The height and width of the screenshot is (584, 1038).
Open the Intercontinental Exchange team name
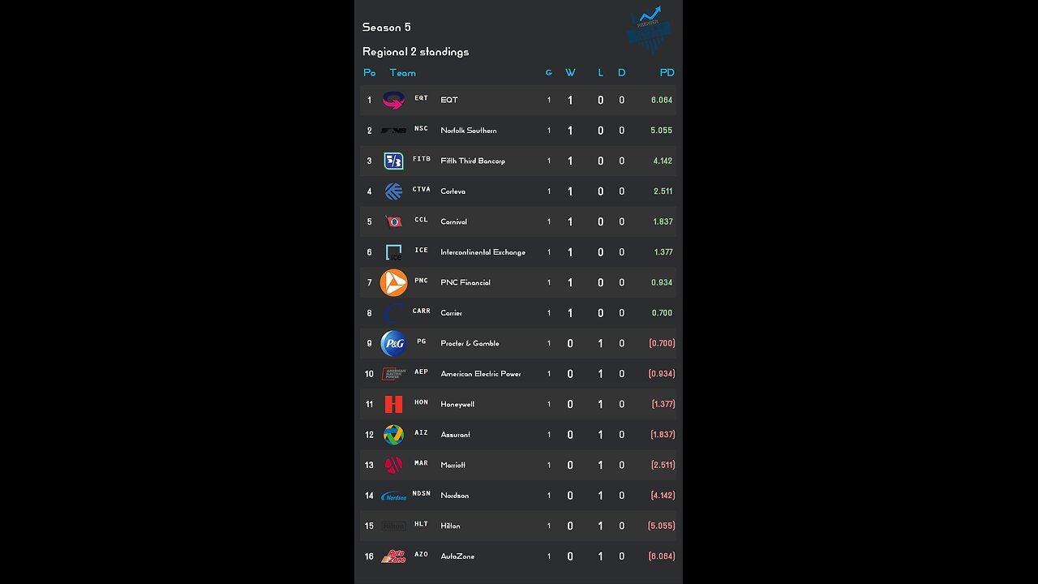[483, 252]
